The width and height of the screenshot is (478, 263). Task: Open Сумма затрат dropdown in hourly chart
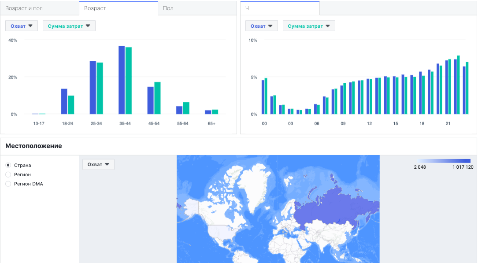(309, 26)
